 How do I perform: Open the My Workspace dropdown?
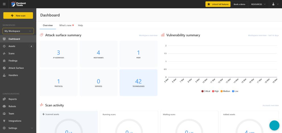pyautogui.click(x=18, y=31)
